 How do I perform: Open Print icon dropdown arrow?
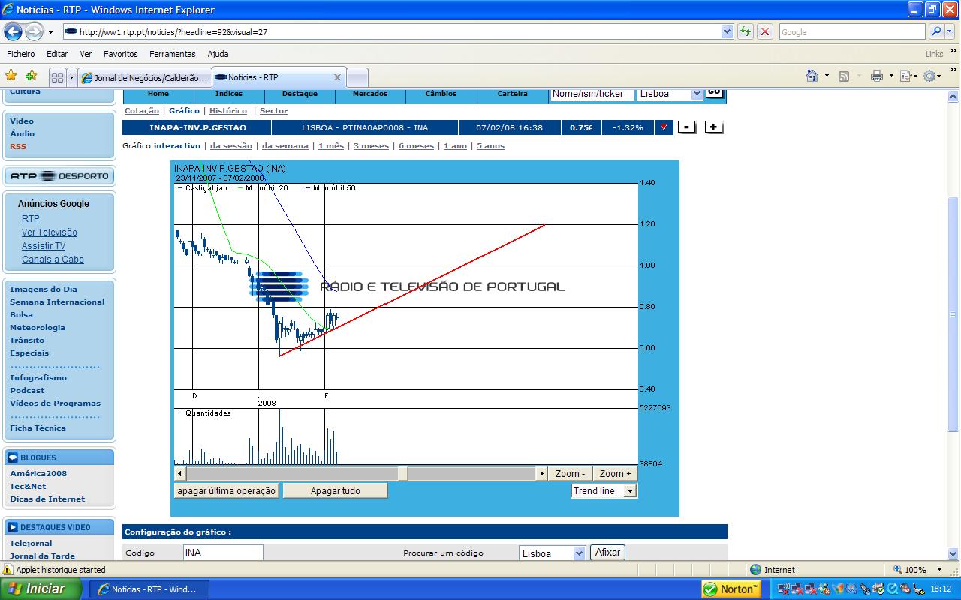(891, 76)
